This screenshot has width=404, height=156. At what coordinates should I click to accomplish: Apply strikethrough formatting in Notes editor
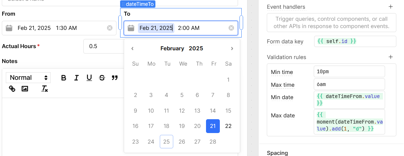pos(102,78)
